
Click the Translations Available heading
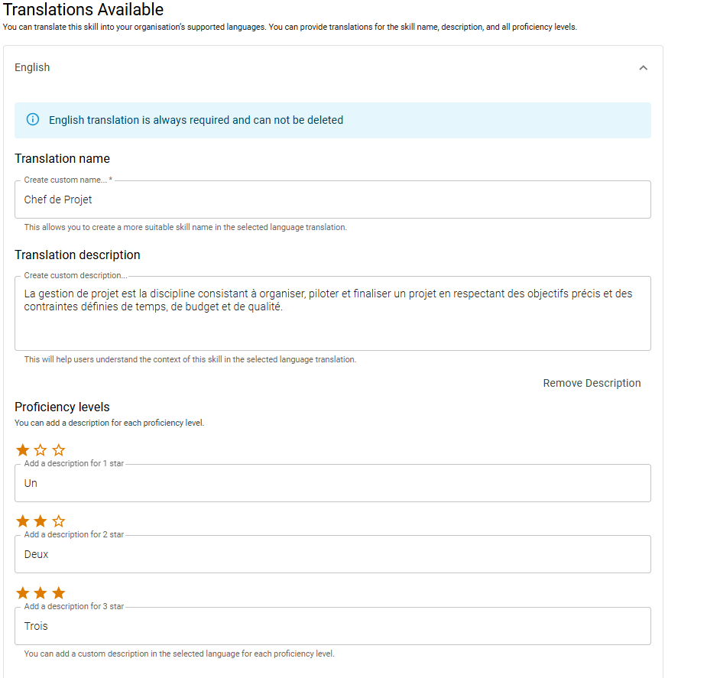tap(83, 10)
